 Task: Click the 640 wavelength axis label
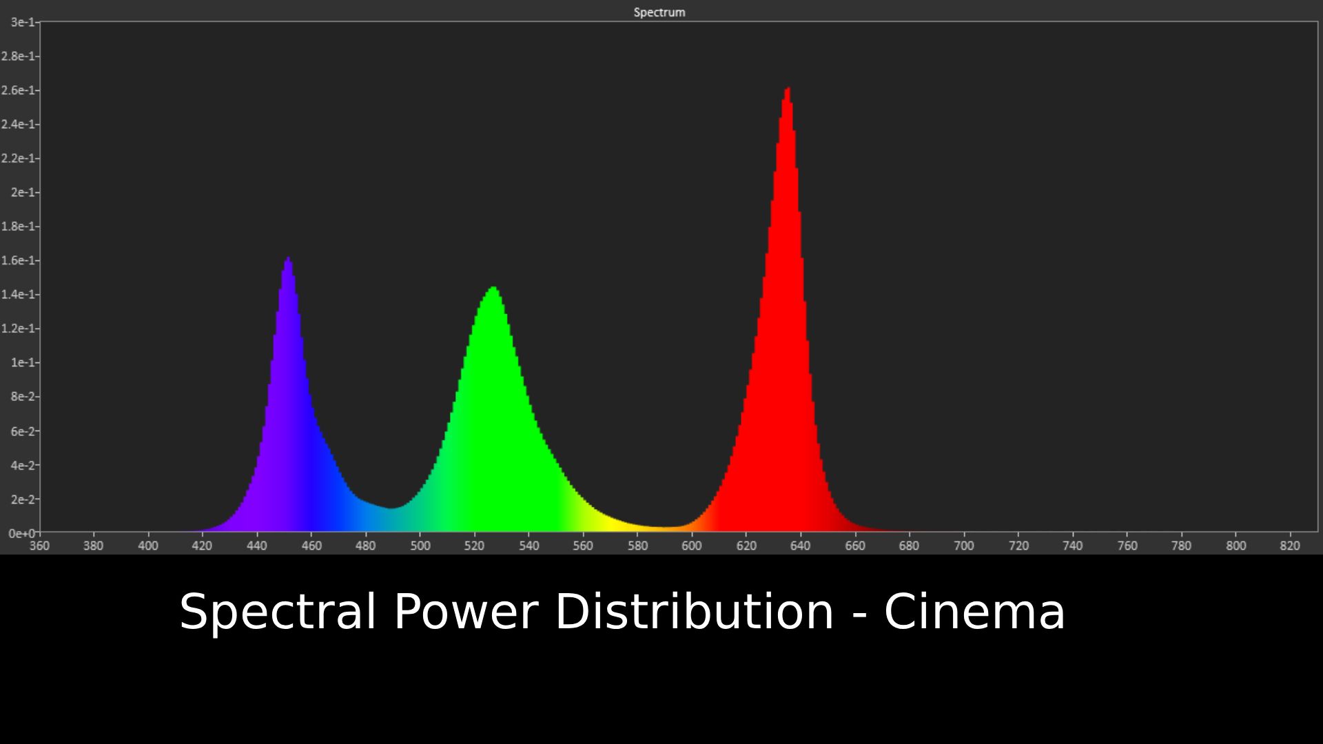(800, 546)
